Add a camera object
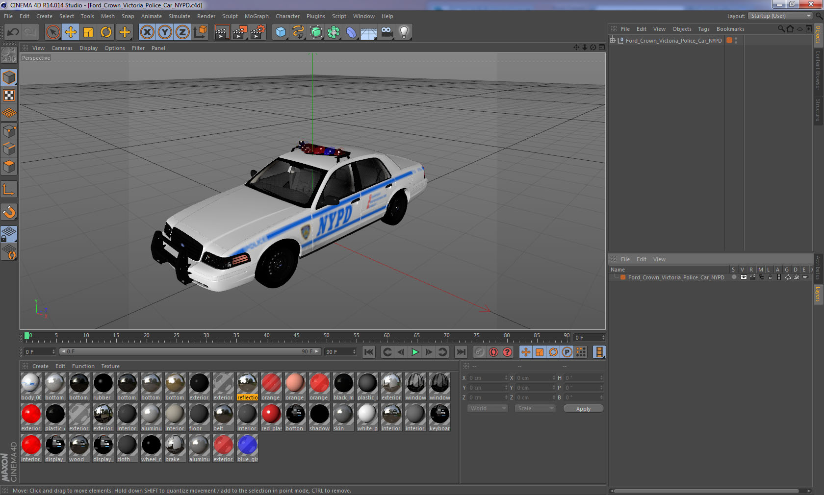 pos(386,32)
